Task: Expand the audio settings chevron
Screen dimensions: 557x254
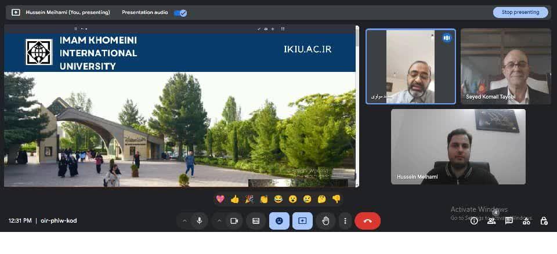Action: coord(185,221)
